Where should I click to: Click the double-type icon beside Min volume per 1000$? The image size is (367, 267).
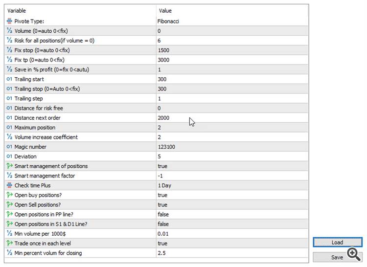pyautogui.click(x=10, y=234)
